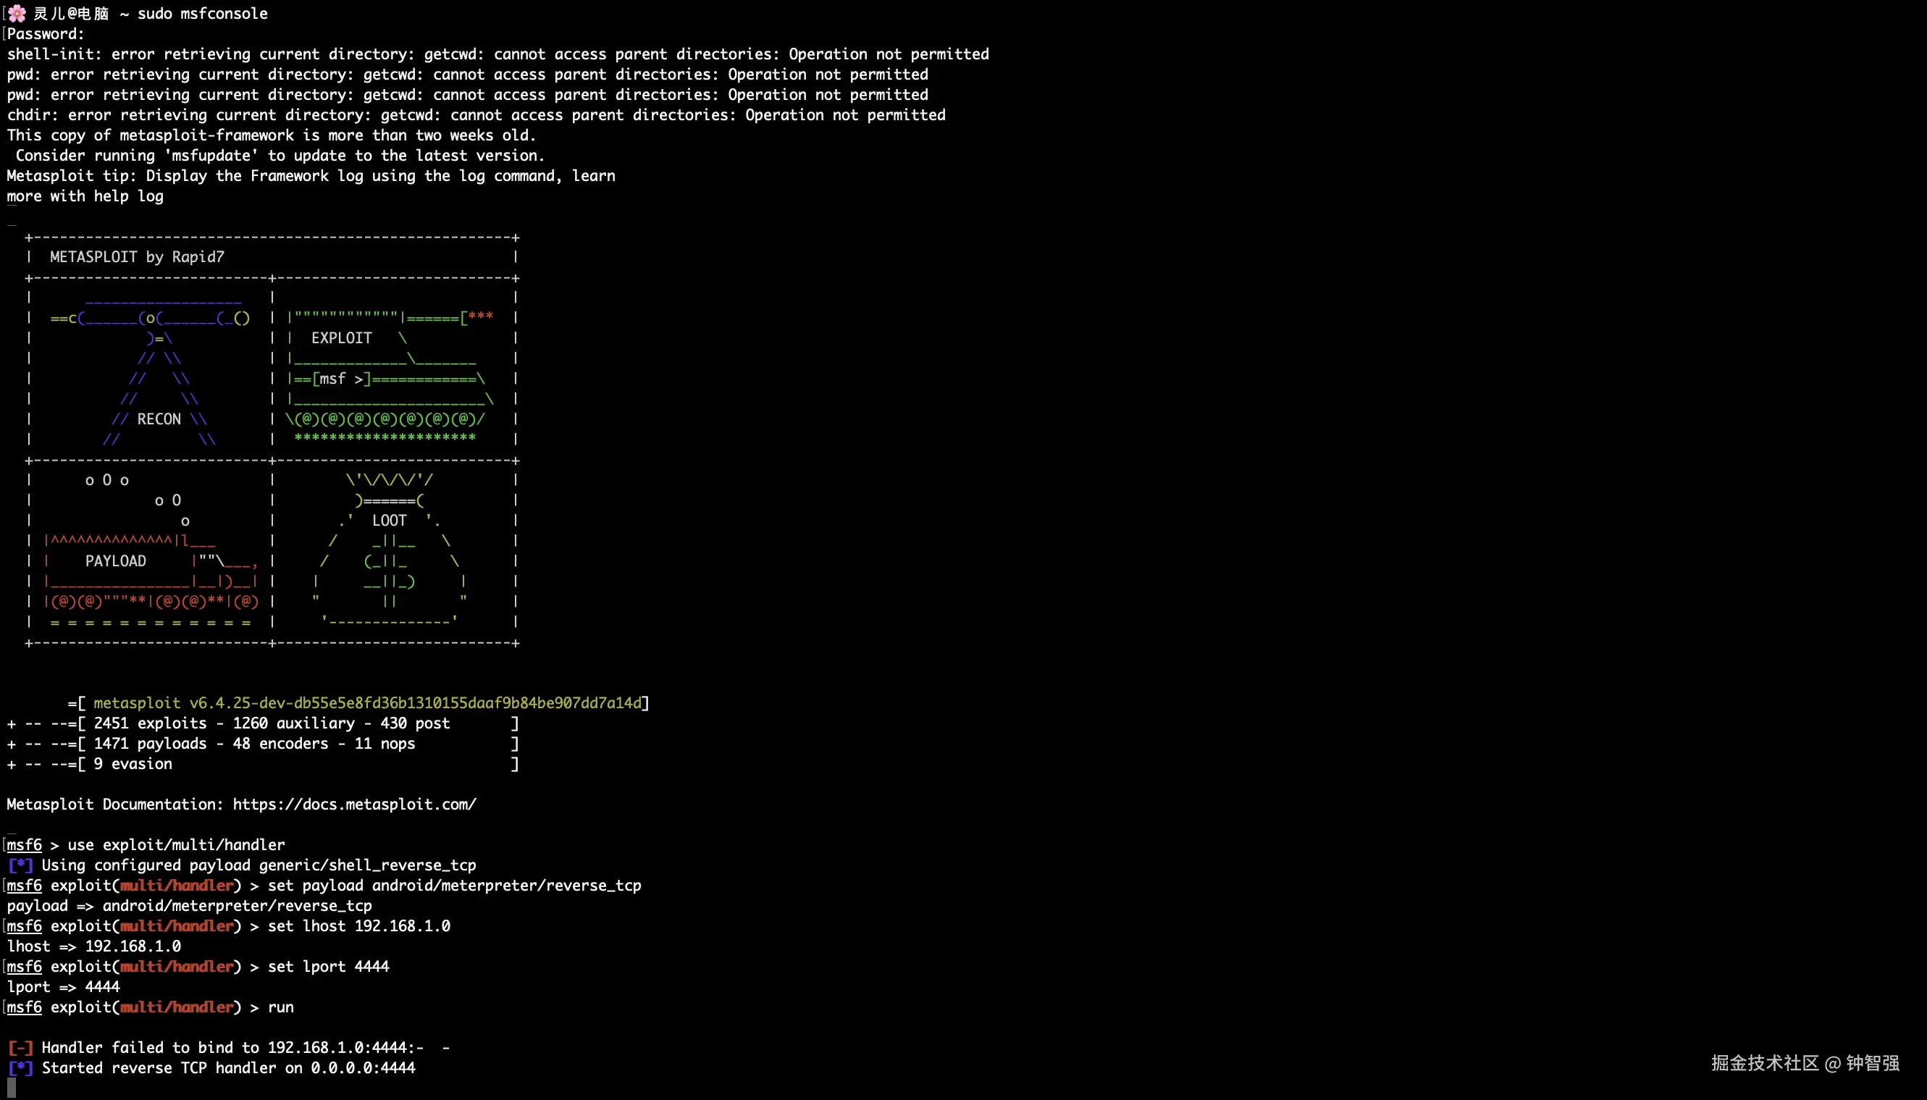
Task: Click the 'Password:' prompt line
Action: click(46, 34)
